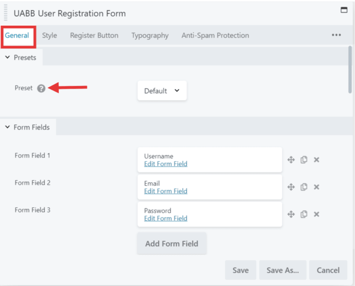355x286 pixels.
Task: Click the Preset help question mark icon
Action: [41, 88]
